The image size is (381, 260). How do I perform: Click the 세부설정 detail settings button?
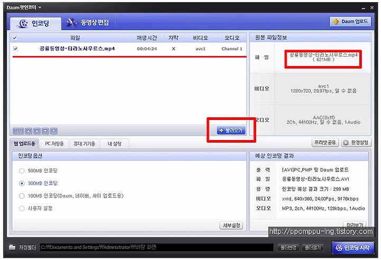[x=231, y=226]
